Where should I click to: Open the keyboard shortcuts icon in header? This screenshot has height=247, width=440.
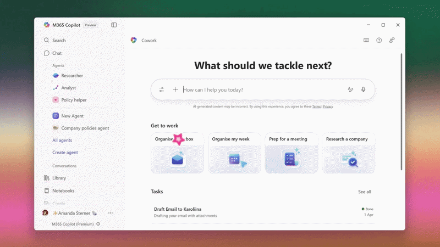click(366, 40)
